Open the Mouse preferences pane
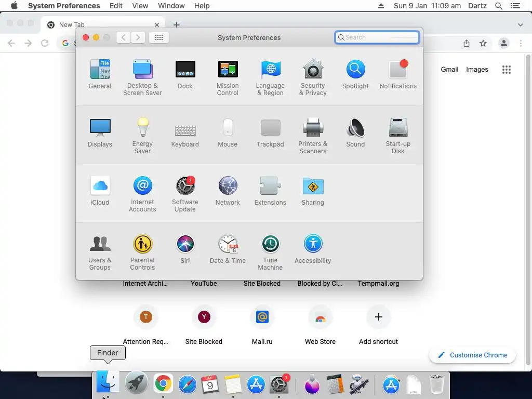The height and width of the screenshot is (399, 532). click(228, 132)
